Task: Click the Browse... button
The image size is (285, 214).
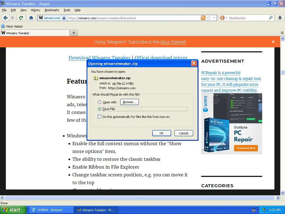Action: pyautogui.click(x=129, y=102)
